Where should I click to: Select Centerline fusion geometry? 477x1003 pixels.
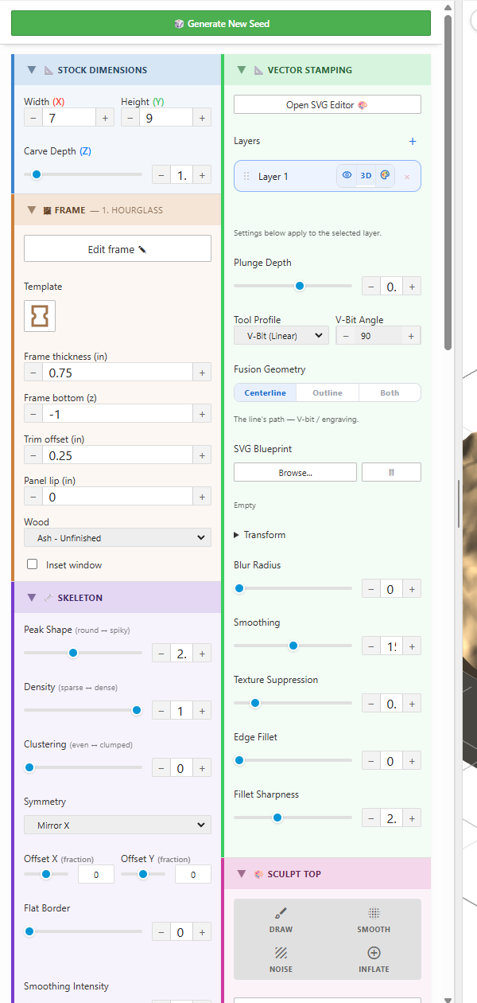266,392
